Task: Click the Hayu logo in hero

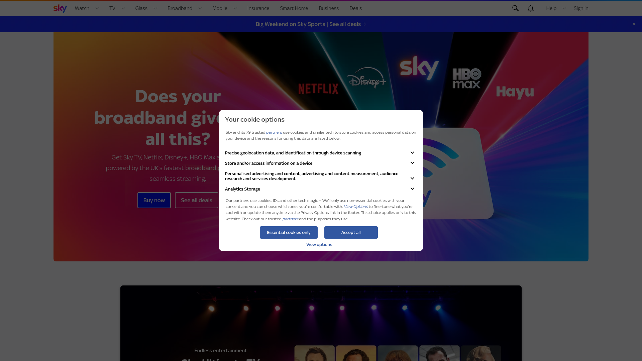Action: 515,93
